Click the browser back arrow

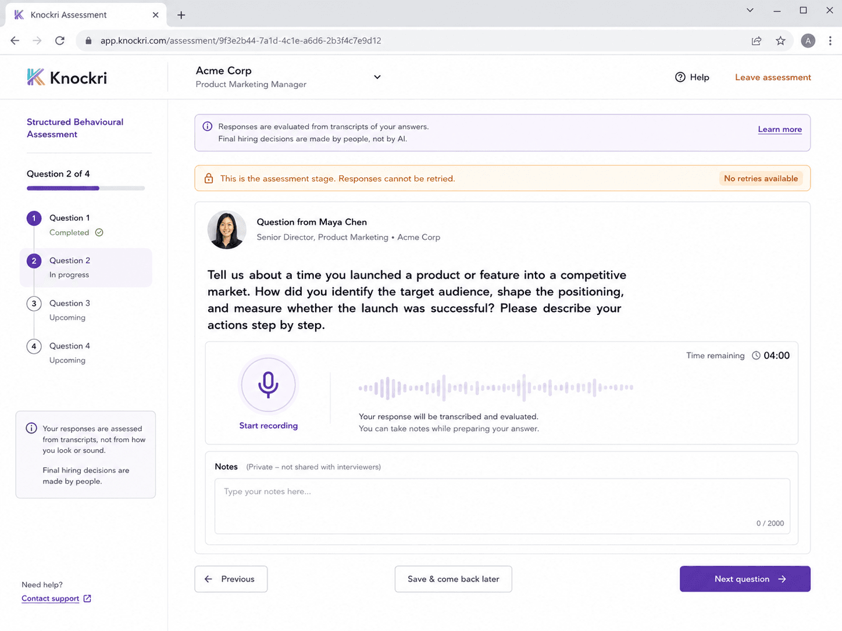[15, 41]
